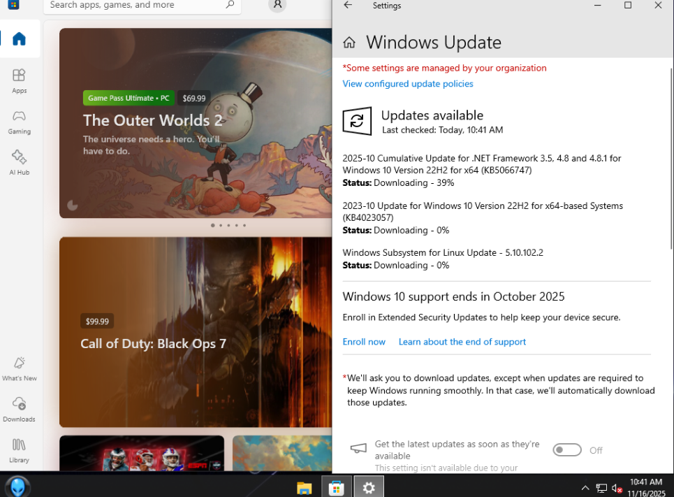Show hidden system tray icons
The width and height of the screenshot is (674, 497).
[x=585, y=488]
